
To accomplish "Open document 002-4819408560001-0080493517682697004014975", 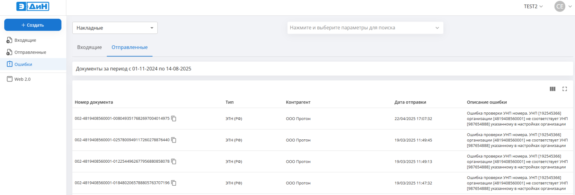I will point(122,119).
